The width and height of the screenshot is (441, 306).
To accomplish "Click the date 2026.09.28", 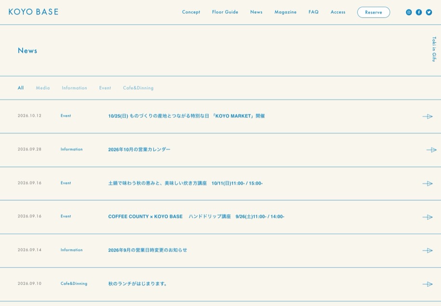I will point(29,149).
